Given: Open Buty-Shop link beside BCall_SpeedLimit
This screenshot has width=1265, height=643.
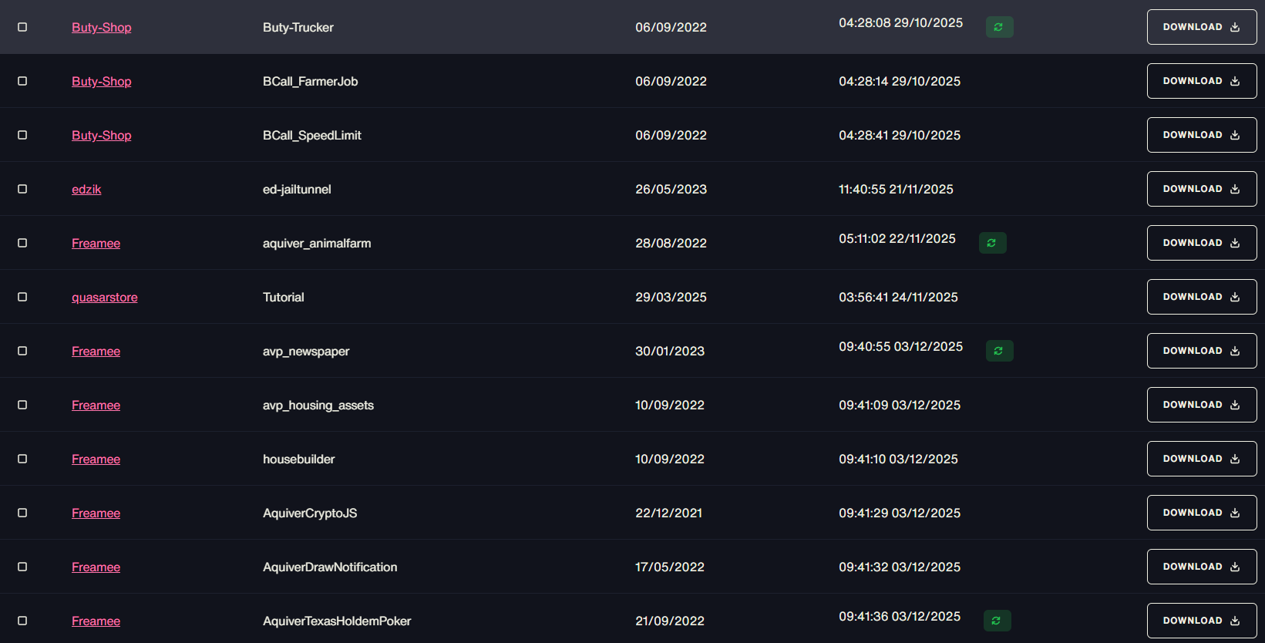Looking at the screenshot, I should pos(102,135).
